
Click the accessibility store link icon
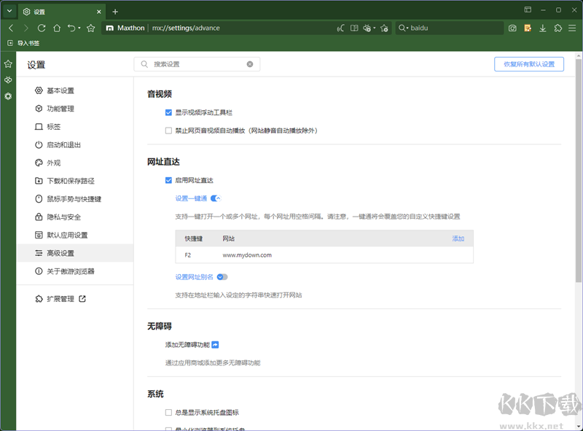[x=215, y=345]
